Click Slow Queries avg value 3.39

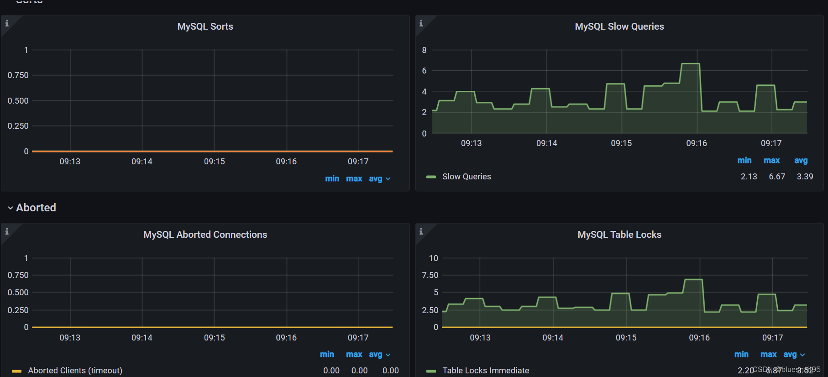click(805, 177)
